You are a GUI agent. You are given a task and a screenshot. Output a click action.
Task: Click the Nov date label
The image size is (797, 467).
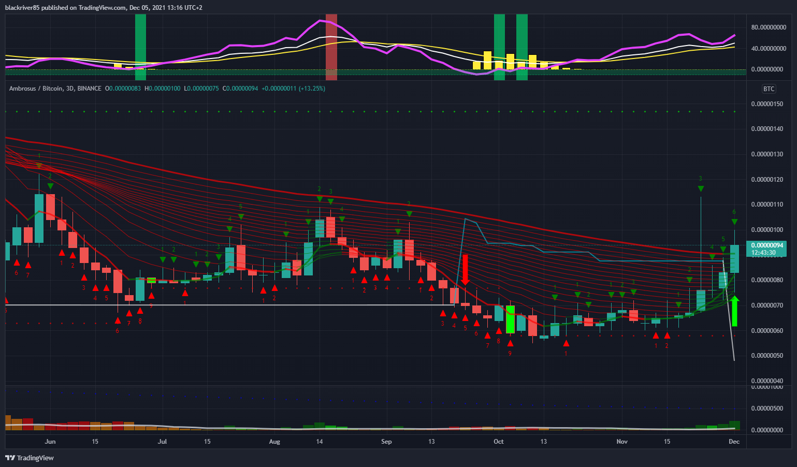click(x=622, y=442)
